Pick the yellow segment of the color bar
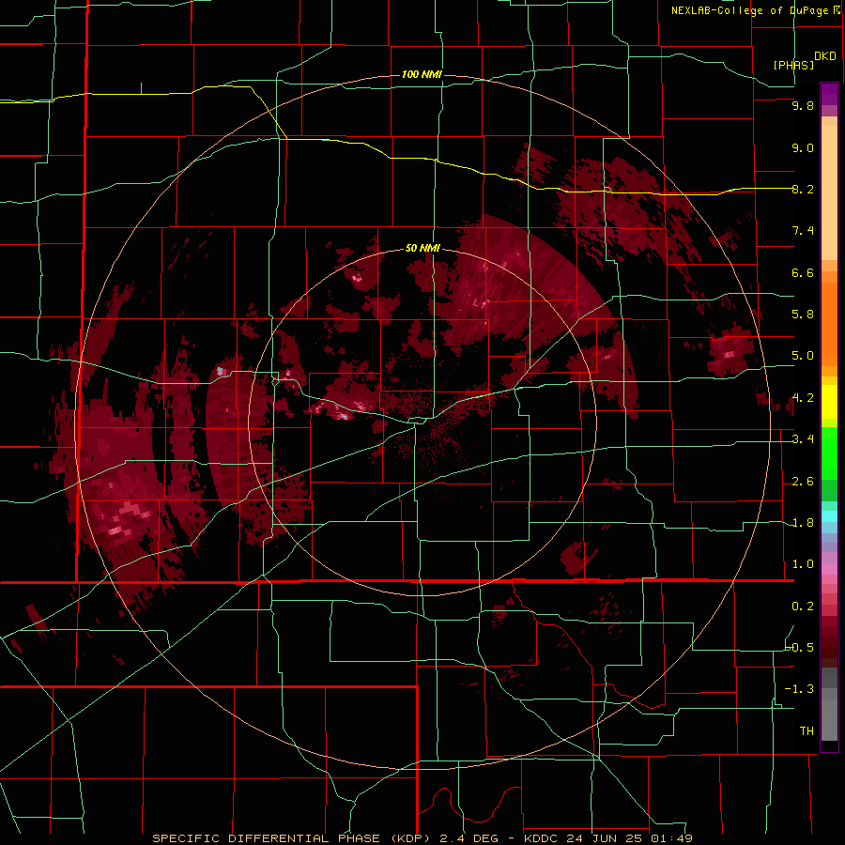The height and width of the screenshot is (845, 845). tap(829, 402)
